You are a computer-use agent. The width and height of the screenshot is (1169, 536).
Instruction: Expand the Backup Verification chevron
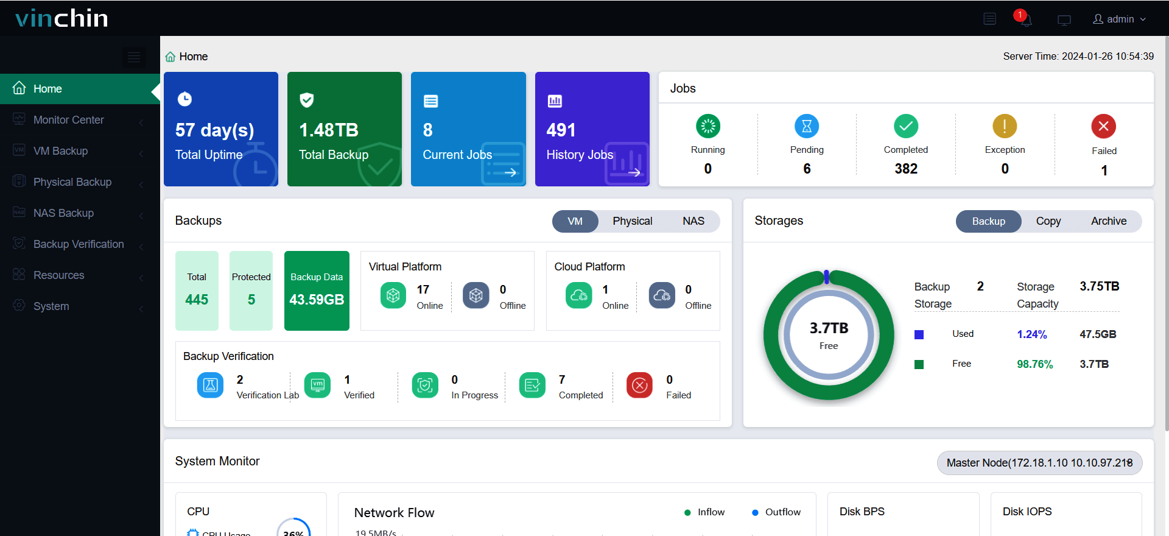coord(141,247)
